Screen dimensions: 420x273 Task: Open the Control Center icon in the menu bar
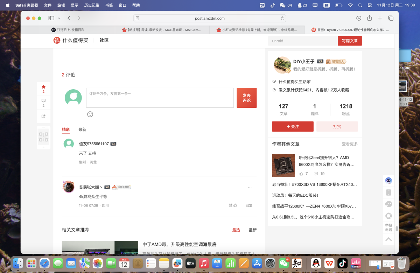370,5
